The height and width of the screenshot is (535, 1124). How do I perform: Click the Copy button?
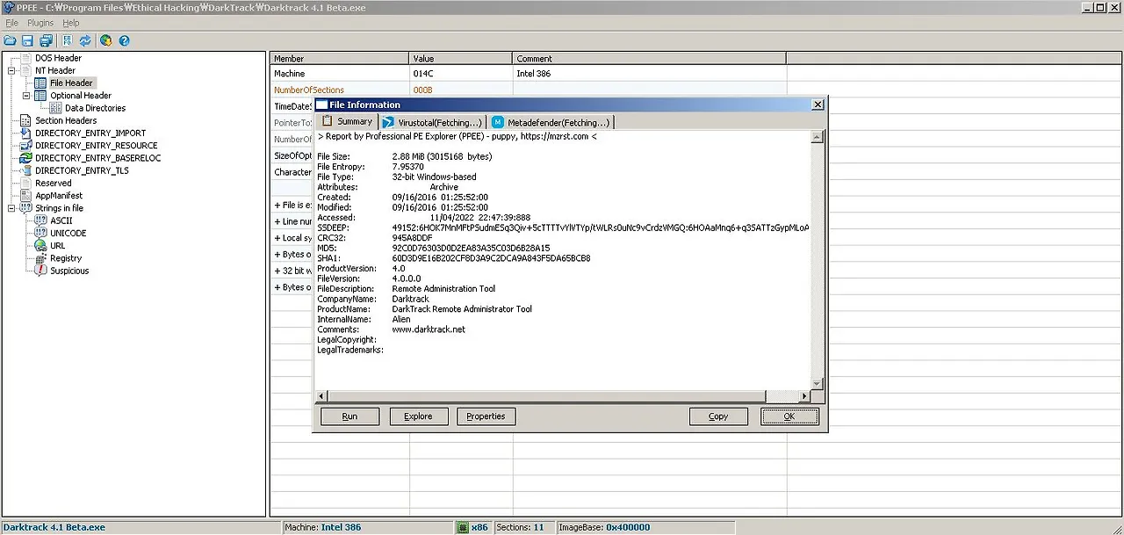point(718,416)
